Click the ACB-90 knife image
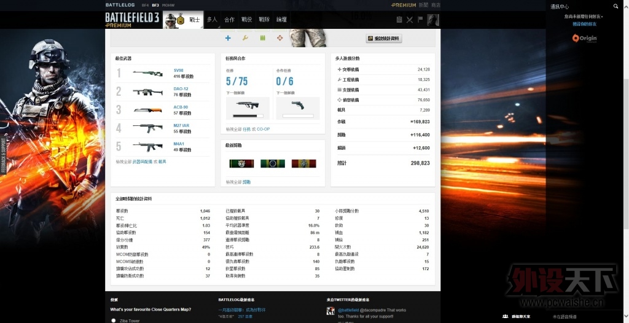 147,110
